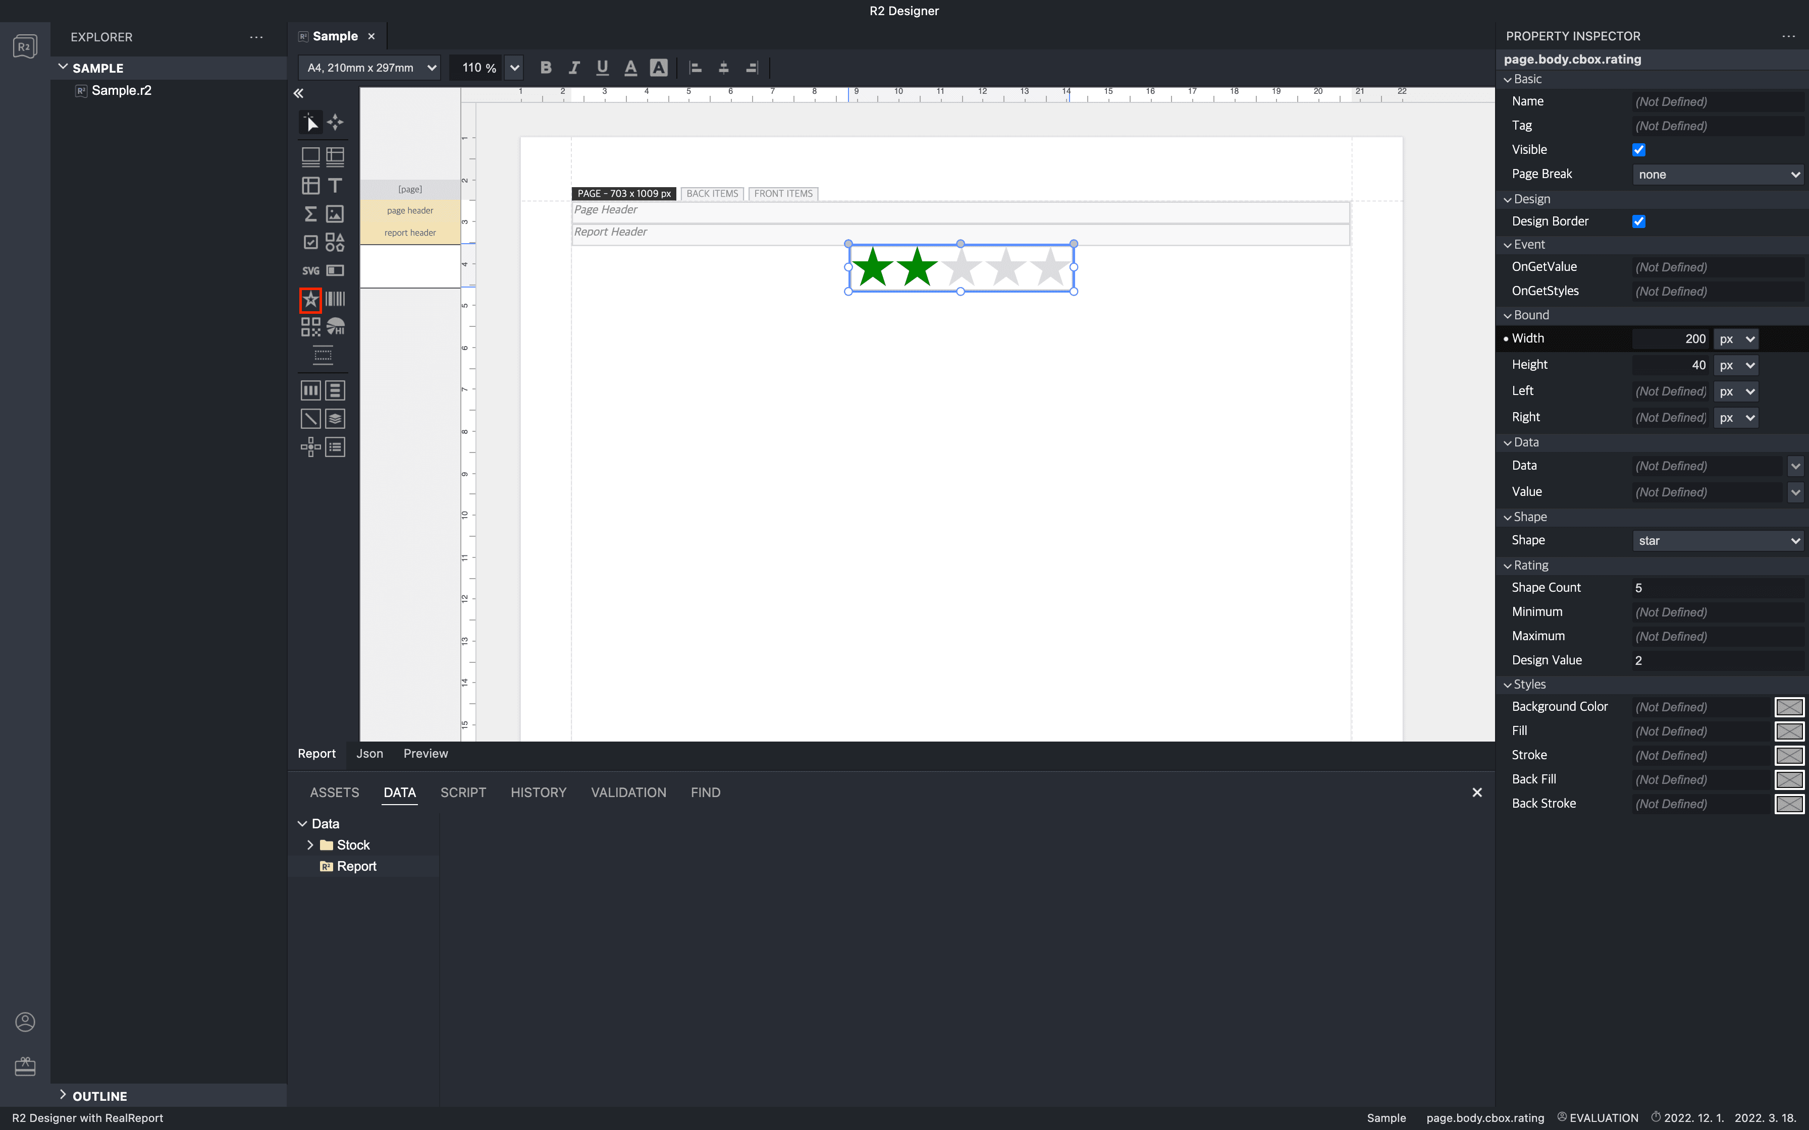Open the ASSETS panel tab
The width and height of the screenshot is (1809, 1130).
coord(334,792)
